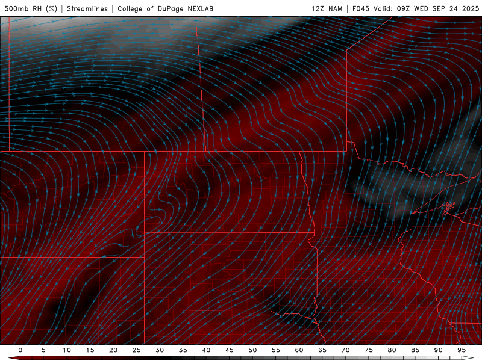The height and width of the screenshot is (361, 482).
Task: Click the colorbar value label '80'
Action: [x=392, y=350]
